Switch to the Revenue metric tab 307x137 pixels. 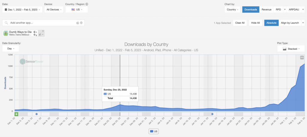(x=267, y=10)
